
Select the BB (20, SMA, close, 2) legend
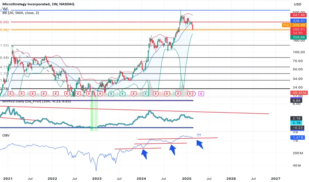pos(21,13)
